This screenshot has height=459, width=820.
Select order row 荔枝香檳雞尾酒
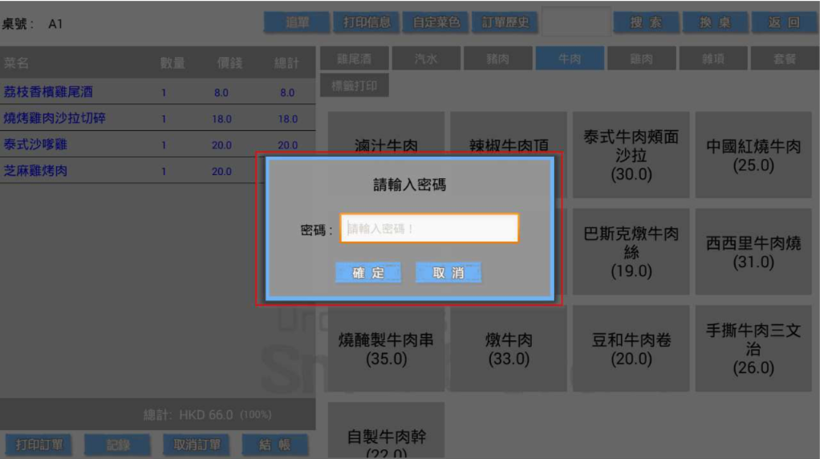point(157,91)
